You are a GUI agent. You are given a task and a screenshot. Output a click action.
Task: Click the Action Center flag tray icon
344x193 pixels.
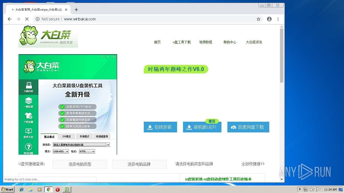[318, 190]
